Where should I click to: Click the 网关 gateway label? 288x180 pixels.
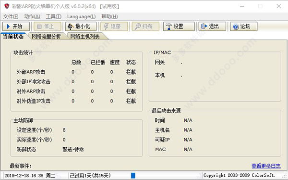[160, 62]
